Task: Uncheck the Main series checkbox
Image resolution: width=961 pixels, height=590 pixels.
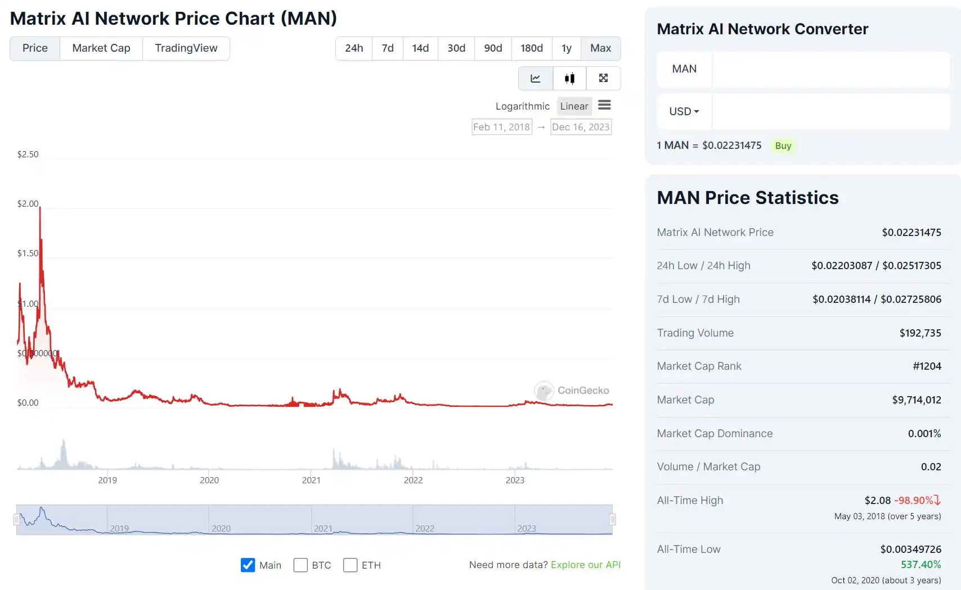Action: click(248, 565)
